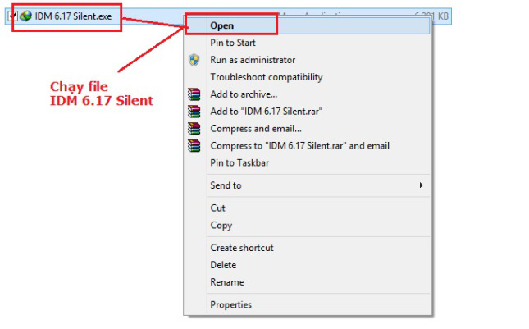Choose Delete from the context menu
529x329 pixels.
tap(223, 265)
